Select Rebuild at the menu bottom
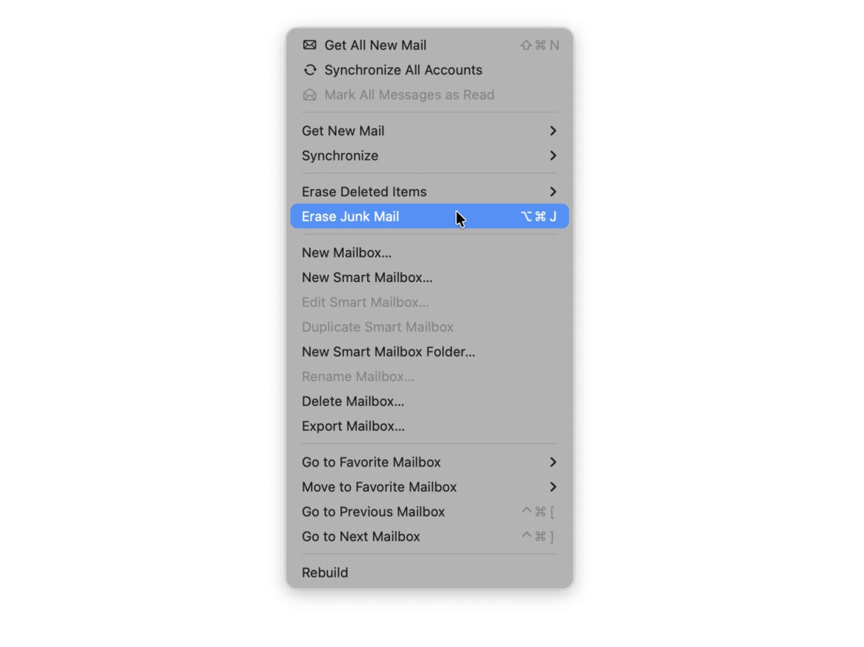Image resolution: width=864 pixels, height=647 pixels. pyautogui.click(x=430, y=573)
